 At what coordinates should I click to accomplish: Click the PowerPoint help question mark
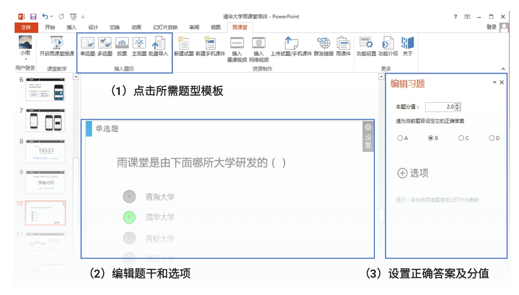[456, 16]
